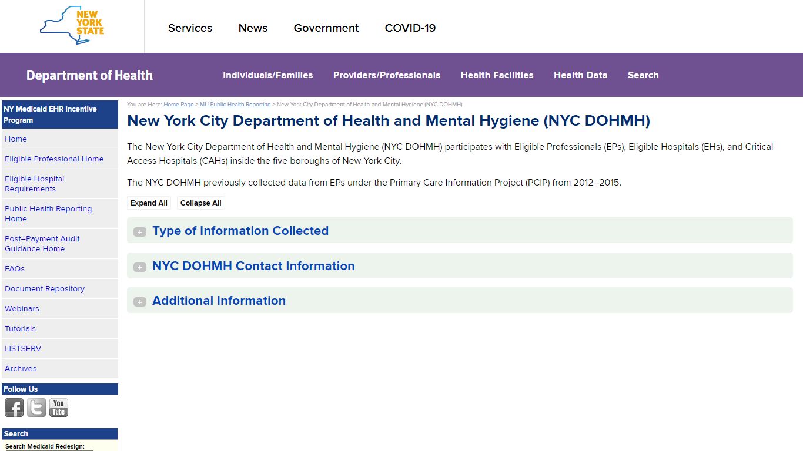This screenshot has height=451, width=803.
Task: Follow the MU Public Health Reporting breadcrumb
Action: [235, 105]
